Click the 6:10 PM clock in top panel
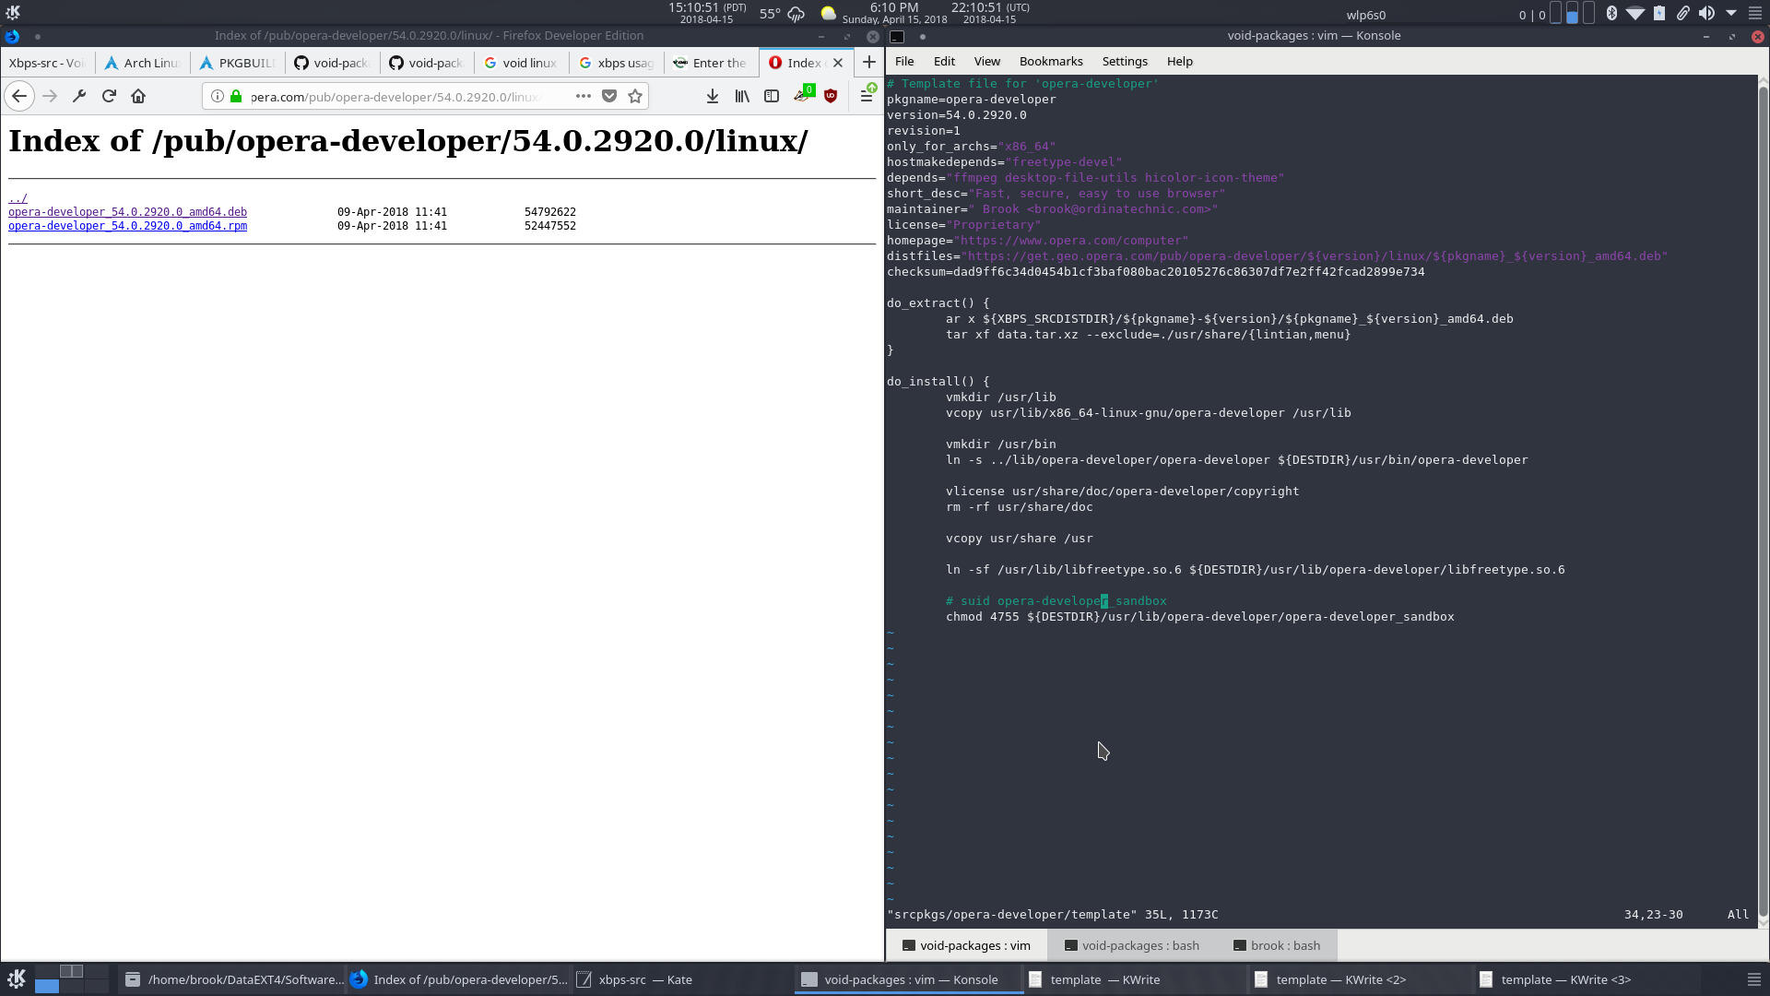This screenshot has height=996, width=1770. (x=893, y=13)
